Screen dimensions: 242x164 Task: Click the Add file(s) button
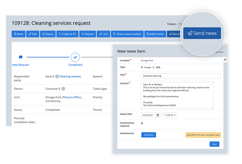pyautogui.click(x=149, y=135)
